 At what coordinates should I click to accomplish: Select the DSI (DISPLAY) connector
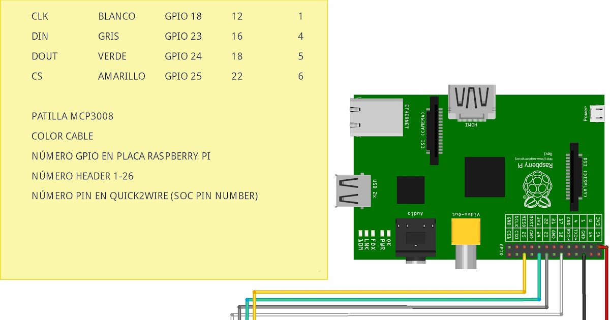[x=575, y=177]
